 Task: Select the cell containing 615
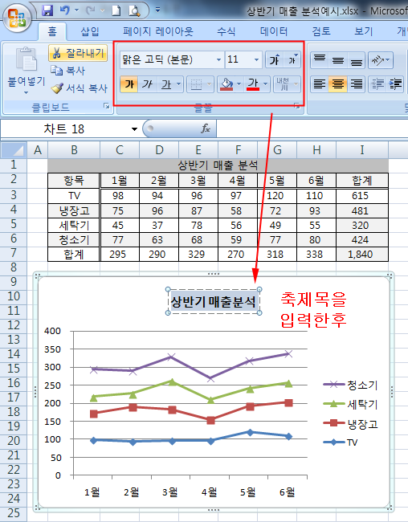[362, 196]
